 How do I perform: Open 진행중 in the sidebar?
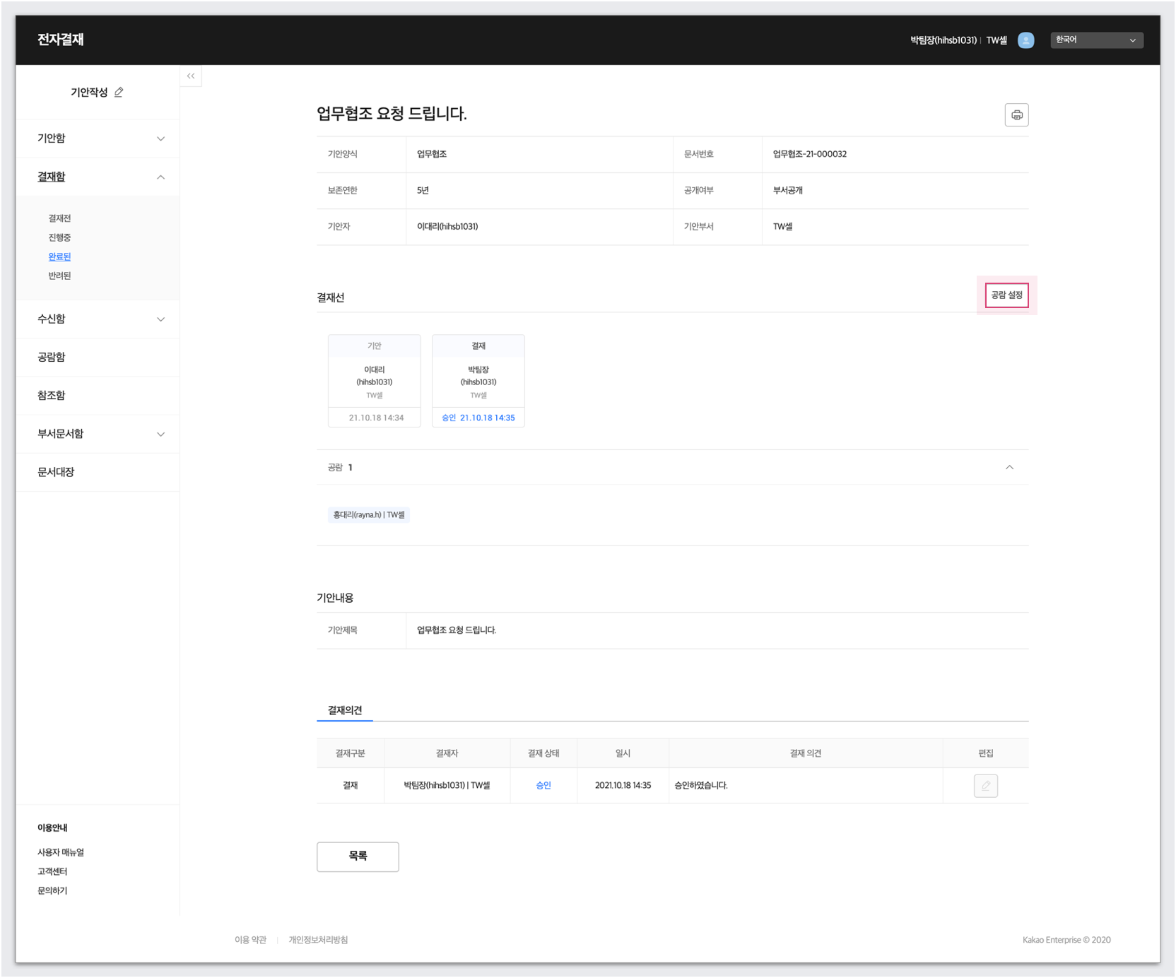[59, 237]
